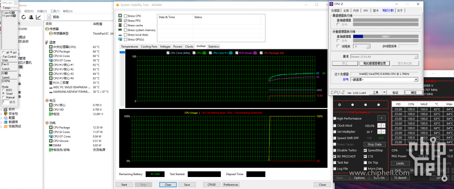The image size is (454, 189).
Task: Select the 温度 temperature group icon
Action: point(47,43)
